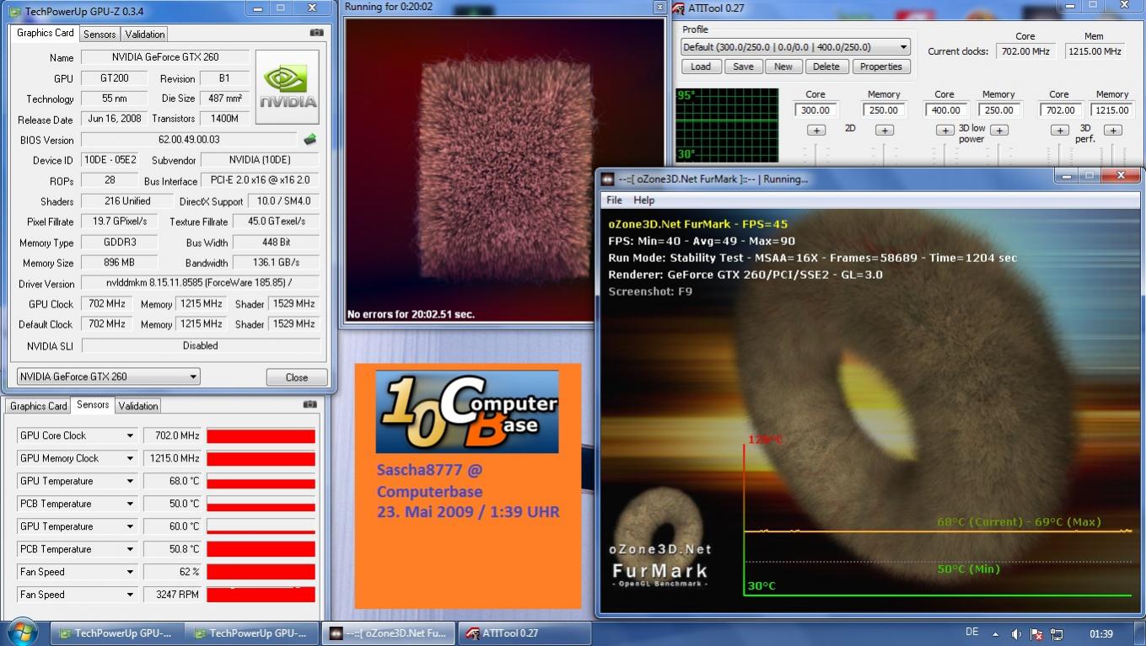This screenshot has width=1146, height=646.
Task: Click BIOS Version value 62.00.49.00.03
Action: (x=189, y=140)
